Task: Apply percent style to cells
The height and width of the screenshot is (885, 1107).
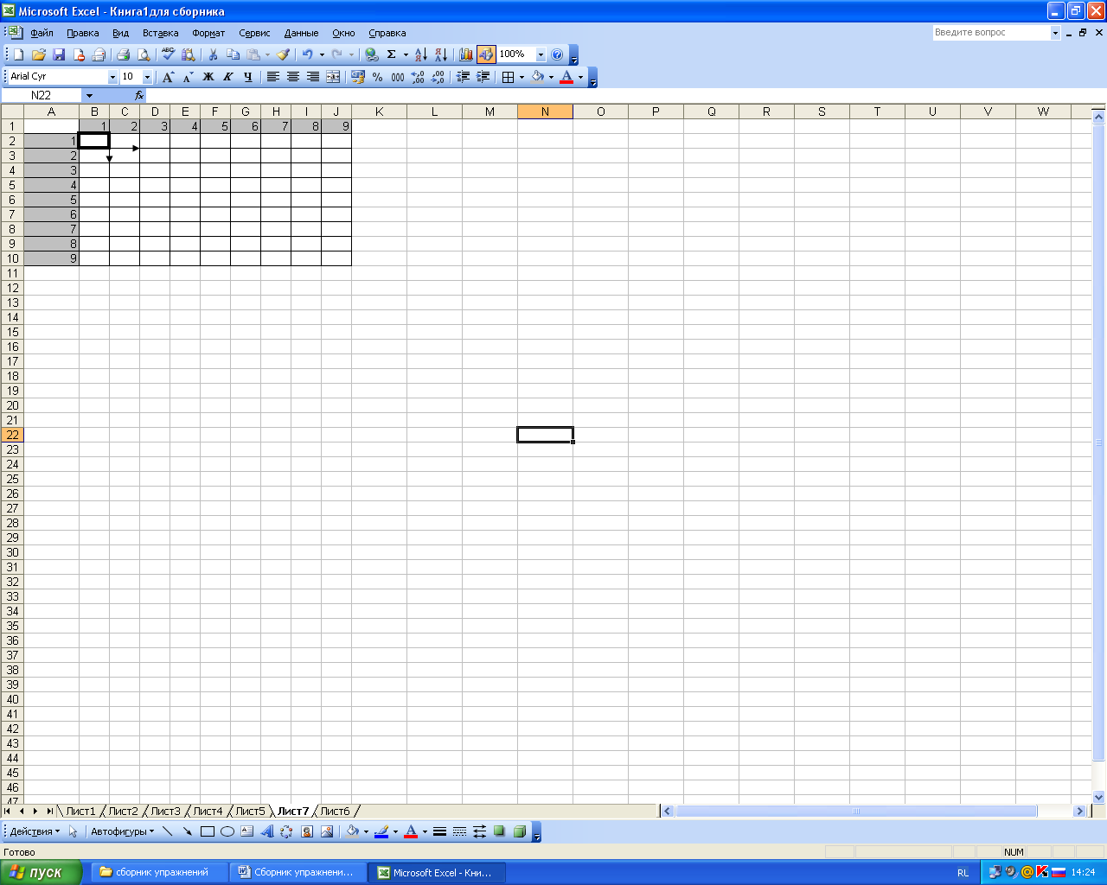Action: [378, 77]
